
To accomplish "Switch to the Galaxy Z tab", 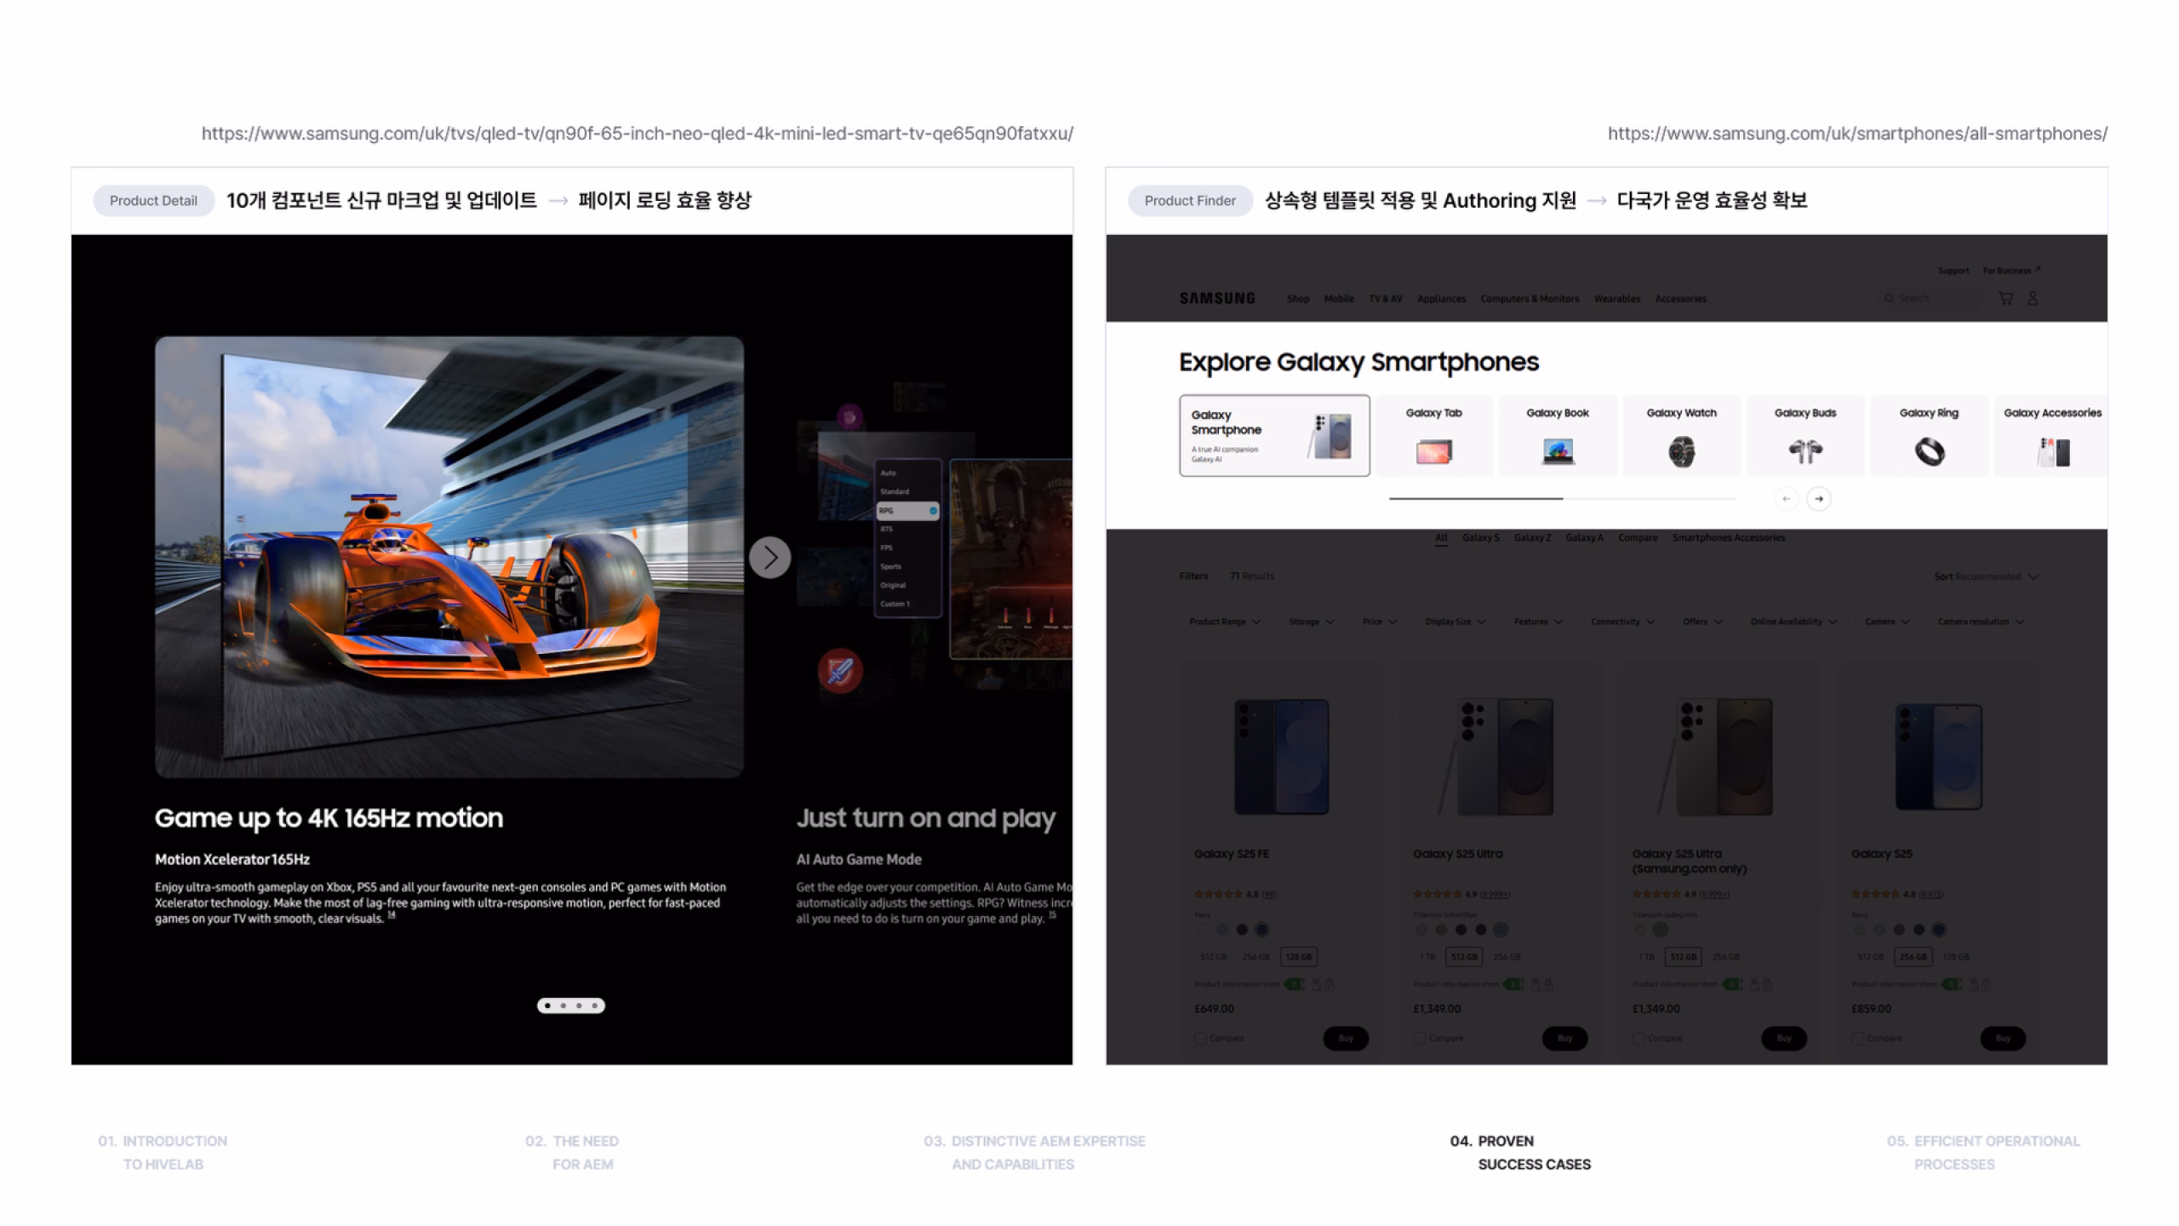I will (1532, 537).
